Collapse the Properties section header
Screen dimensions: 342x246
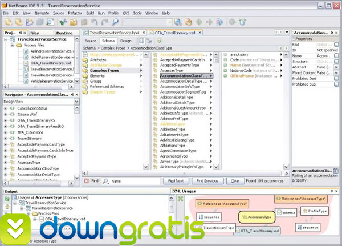tap(294, 38)
